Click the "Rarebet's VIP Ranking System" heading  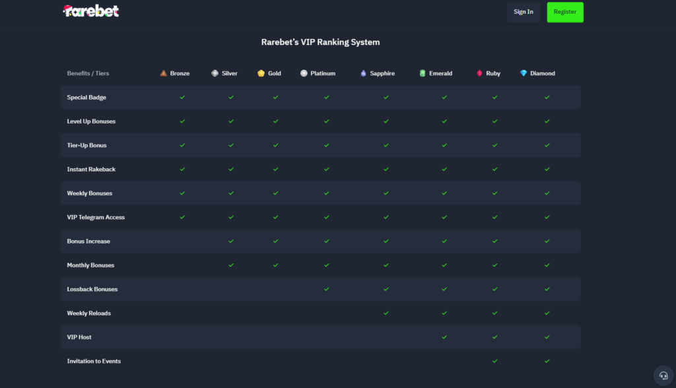320,42
